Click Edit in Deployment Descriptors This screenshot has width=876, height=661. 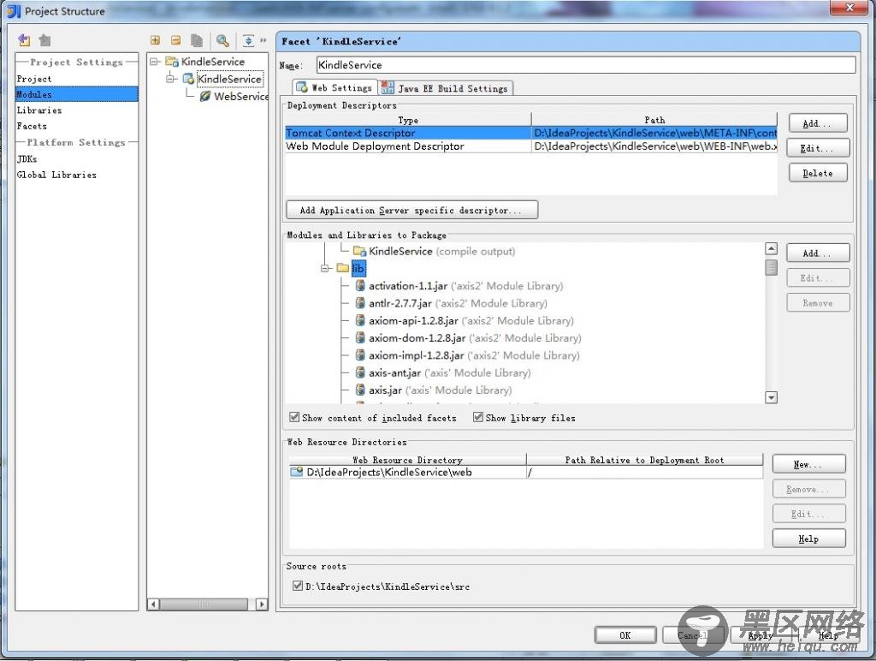coord(818,148)
